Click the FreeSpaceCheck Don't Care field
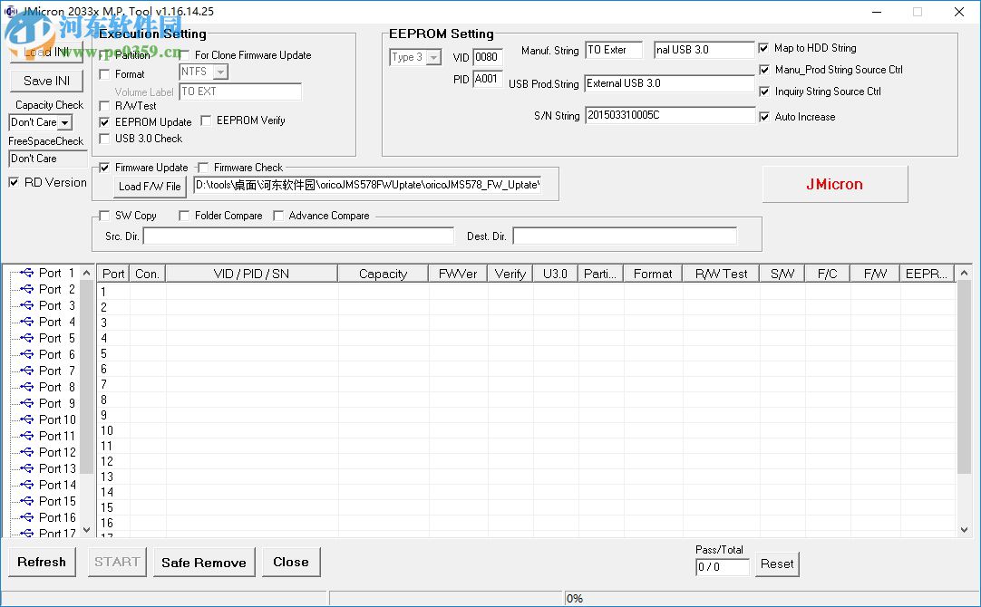This screenshot has width=981, height=607. tap(47, 159)
